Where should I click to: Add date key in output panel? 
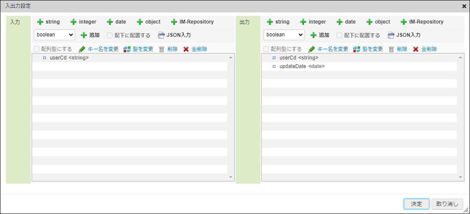pyautogui.click(x=346, y=22)
